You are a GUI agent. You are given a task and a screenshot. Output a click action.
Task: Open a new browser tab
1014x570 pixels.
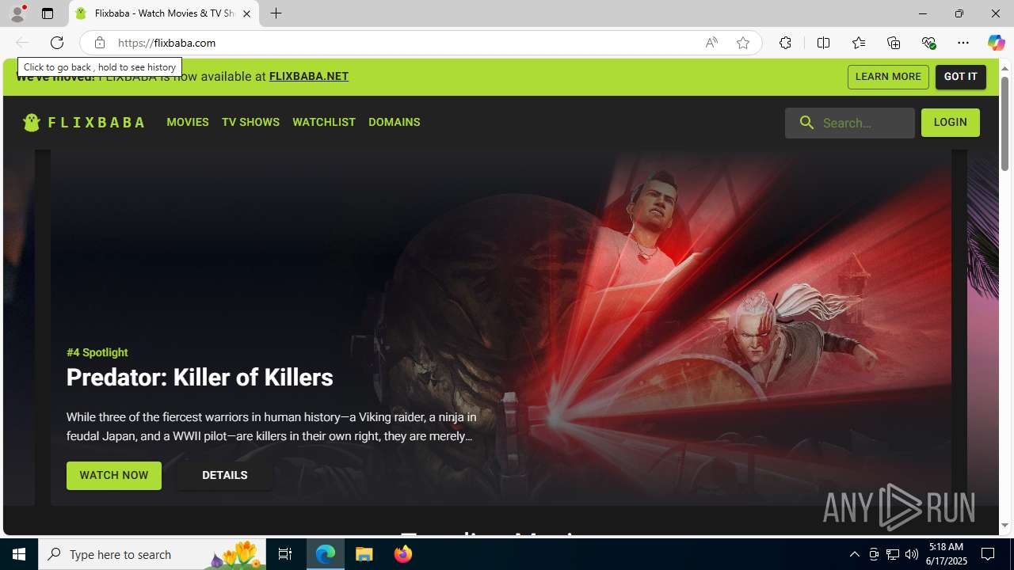[276, 13]
